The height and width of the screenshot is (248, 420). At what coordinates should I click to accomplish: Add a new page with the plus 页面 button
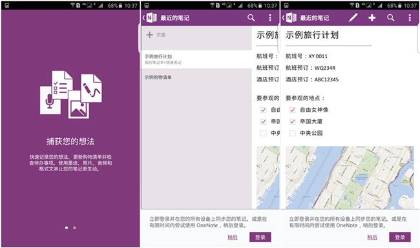[x=156, y=35]
